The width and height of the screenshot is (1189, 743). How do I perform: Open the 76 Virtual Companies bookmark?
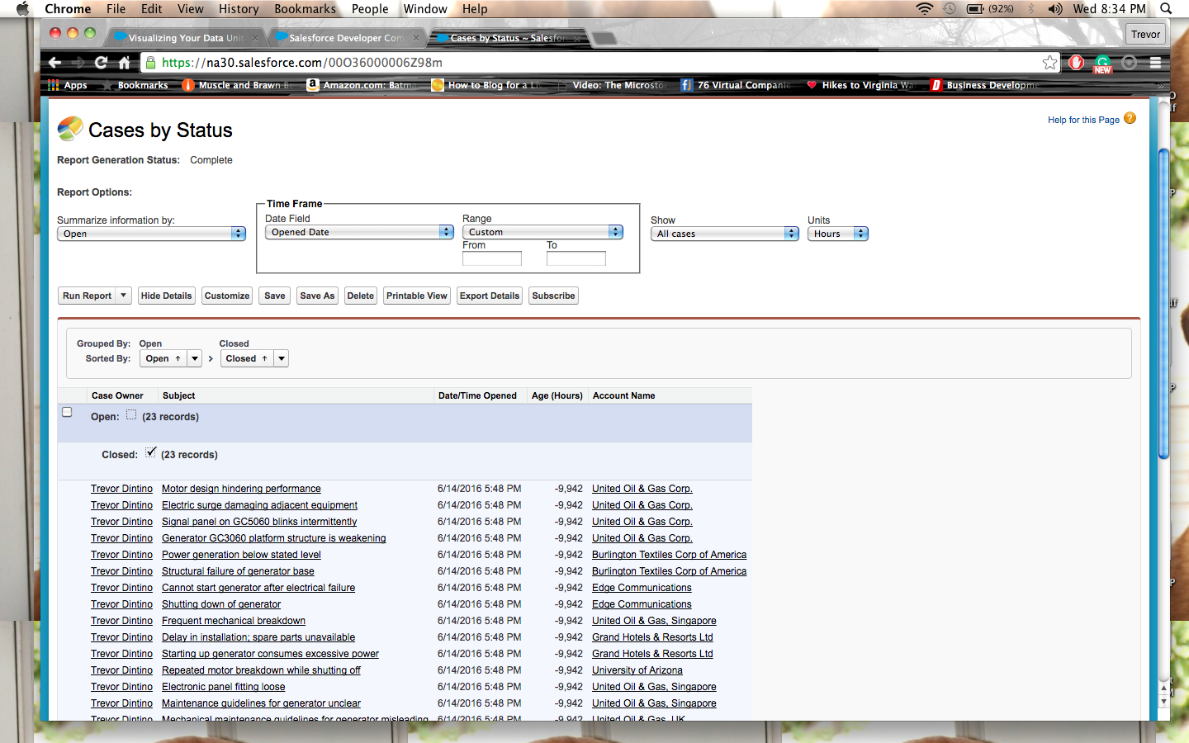click(x=736, y=85)
